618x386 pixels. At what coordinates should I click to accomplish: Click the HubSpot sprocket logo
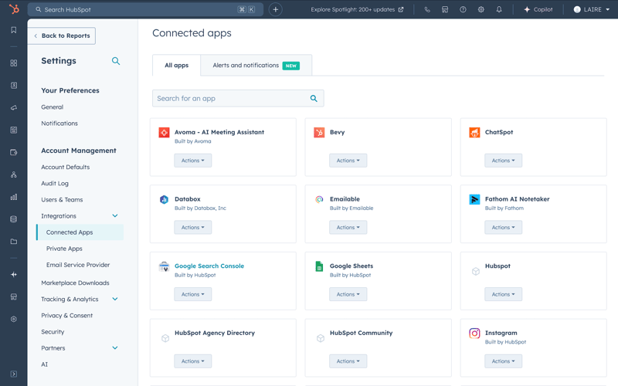tap(14, 8)
